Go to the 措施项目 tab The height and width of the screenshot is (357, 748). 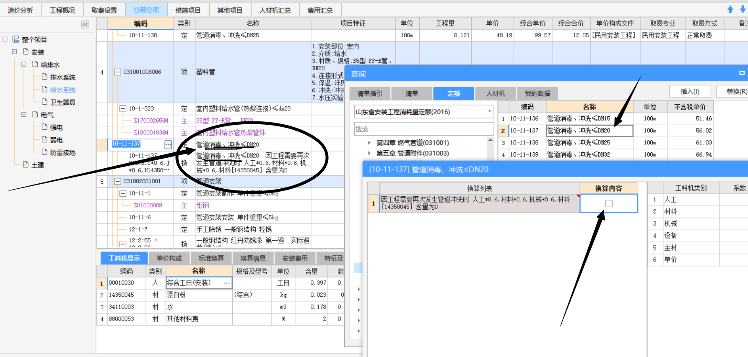[188, 10]
